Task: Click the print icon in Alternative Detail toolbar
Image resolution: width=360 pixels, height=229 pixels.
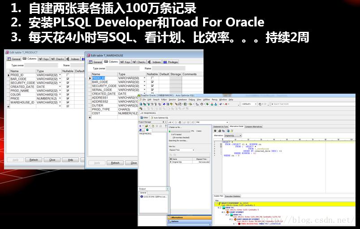Action: tap(220, 131)
